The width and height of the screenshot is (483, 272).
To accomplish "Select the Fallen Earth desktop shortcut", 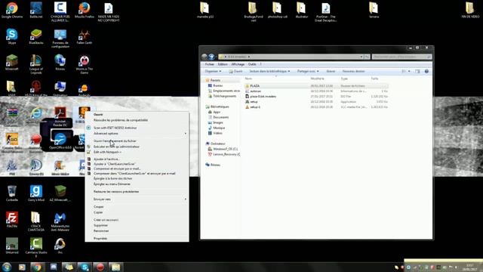I will pyautogui.click(x=84, y=36).
